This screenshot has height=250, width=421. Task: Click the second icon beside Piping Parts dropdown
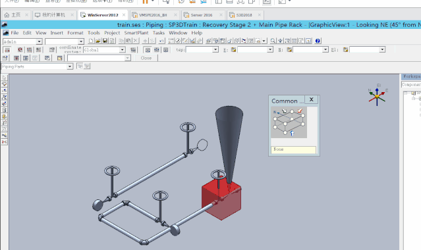pyautogui.click(x=87, y=66)
